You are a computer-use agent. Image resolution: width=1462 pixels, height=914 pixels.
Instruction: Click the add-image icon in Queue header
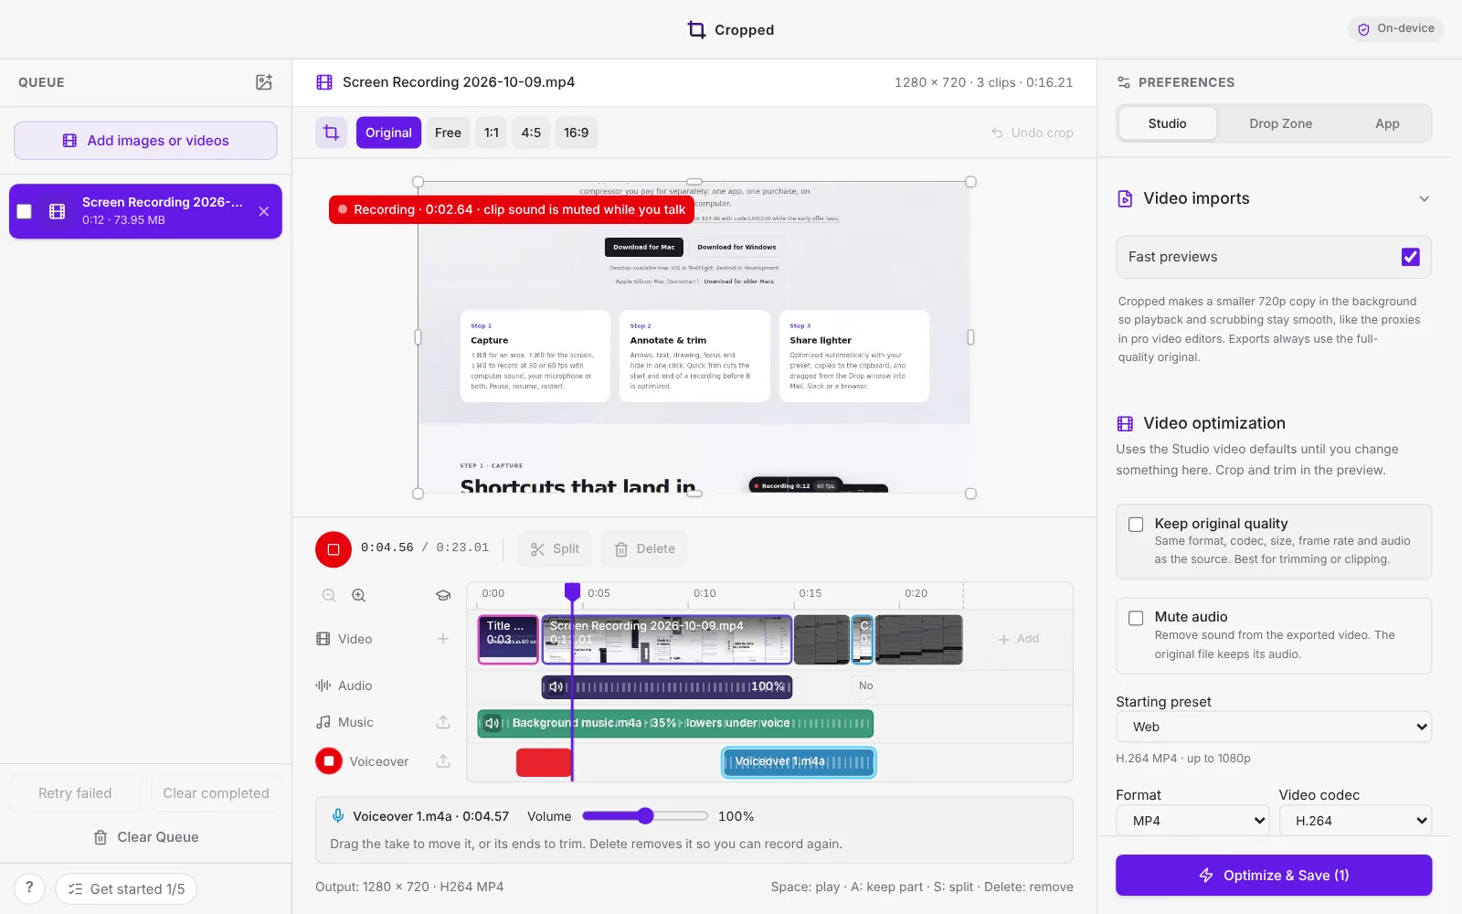[x=264, y=82]
